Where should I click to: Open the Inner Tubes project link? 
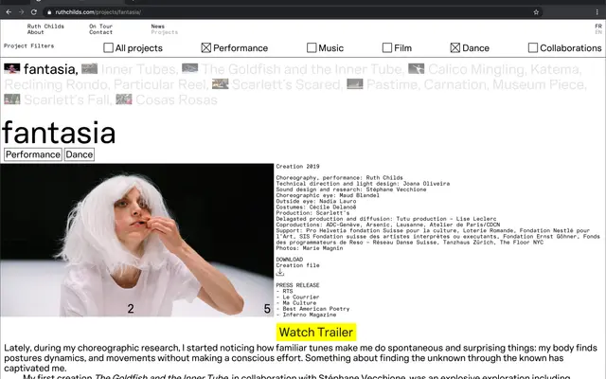coord(139,69)
